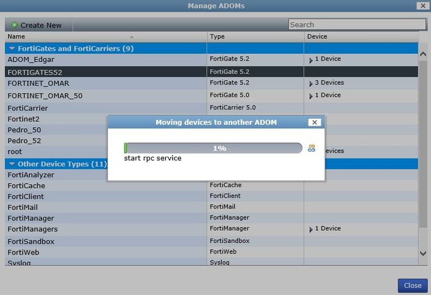Expand the 1 Device arrow for FORTINET_OMAR_50
Screen dimensions: 431x295
[310, 96]
